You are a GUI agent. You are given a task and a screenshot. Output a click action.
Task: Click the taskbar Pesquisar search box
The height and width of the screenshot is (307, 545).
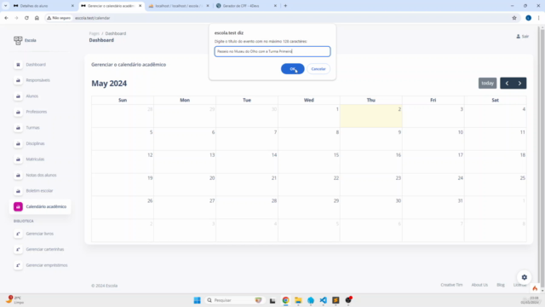[235, 300]
